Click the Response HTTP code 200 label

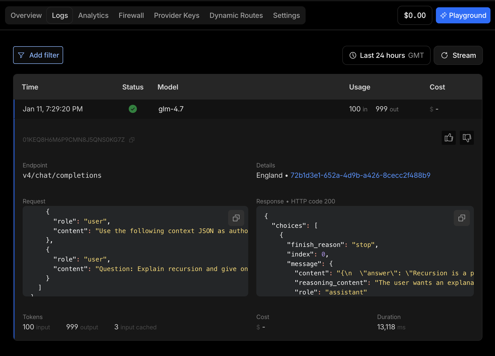pyautogui.click(x=296, y=201)
